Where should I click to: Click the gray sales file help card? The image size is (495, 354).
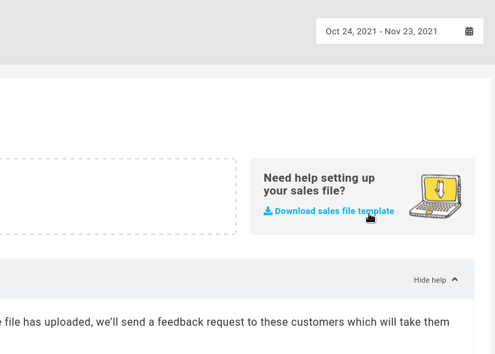(362, 197)
